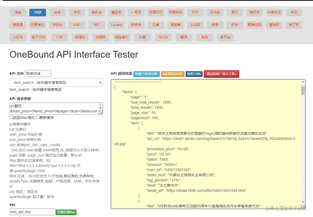Image resolution: width=313 pixels, height=217 pixels.
Task: Click the 搜了网 tab
Action: pos(294,25)
